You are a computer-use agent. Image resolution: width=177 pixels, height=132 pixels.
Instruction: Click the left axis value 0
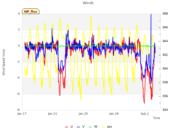pyautogui.click(x=19, y=46)
